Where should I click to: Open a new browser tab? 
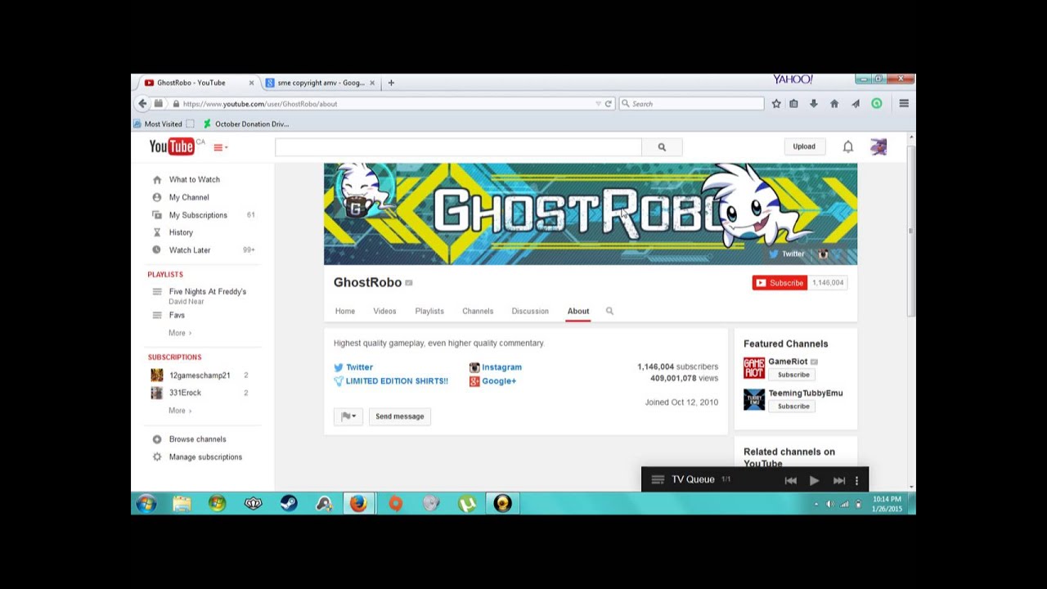click(391, 83)
